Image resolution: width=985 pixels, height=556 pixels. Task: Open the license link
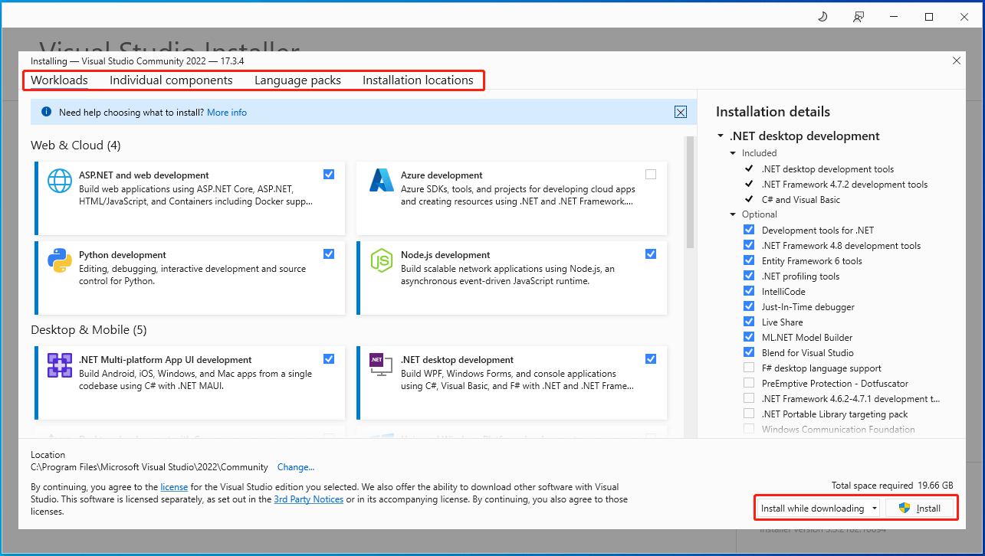click(x=174, y=486)
